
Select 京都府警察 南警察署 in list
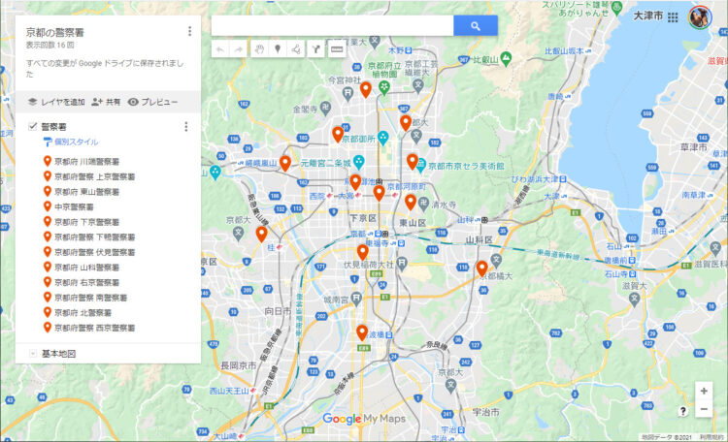pyautogui.click(x=90, y=298)
